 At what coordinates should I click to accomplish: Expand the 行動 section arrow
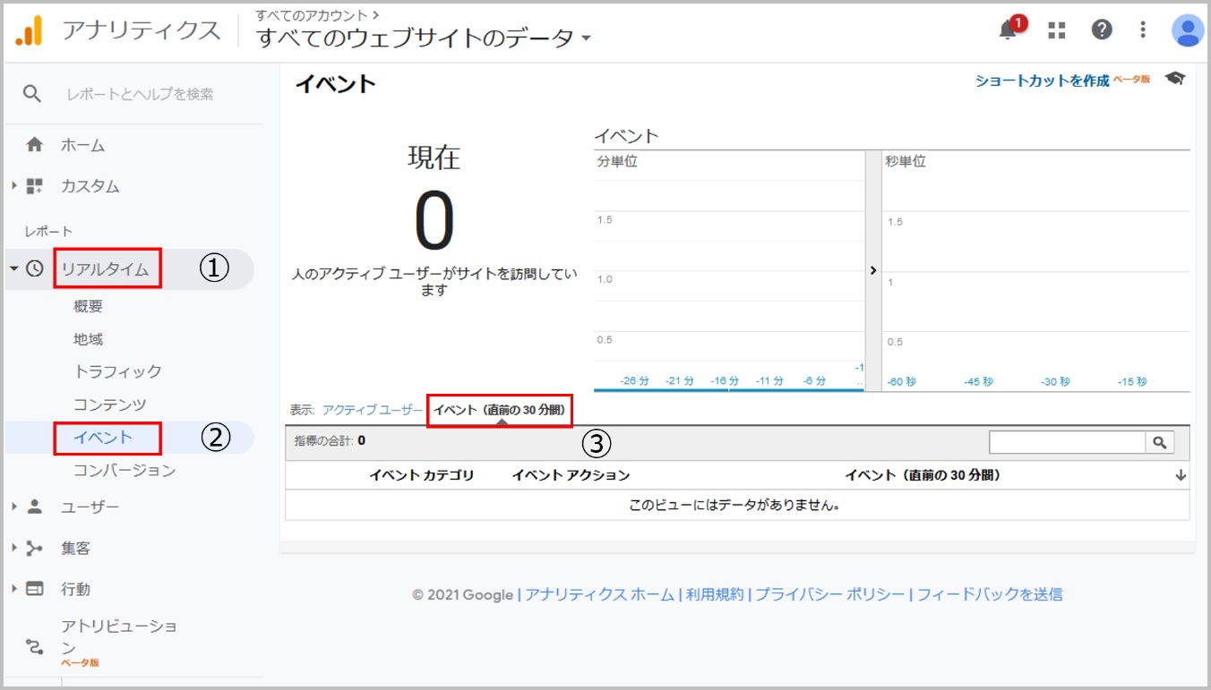click(x=14, y=589)
